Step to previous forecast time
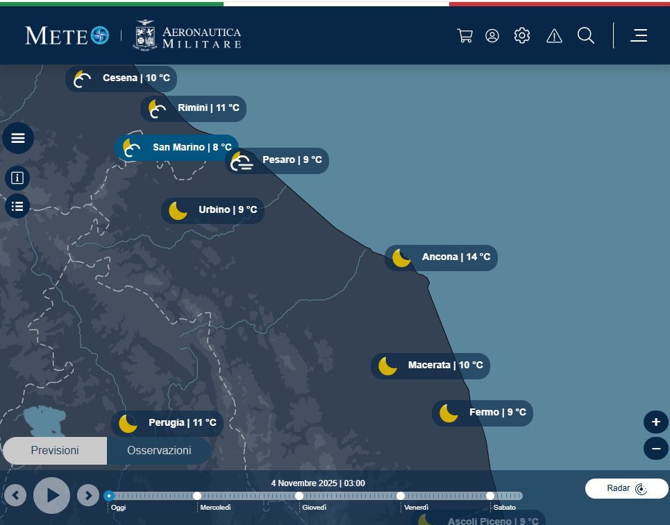This screenshot has height=525, width=670. pos(15,495)
